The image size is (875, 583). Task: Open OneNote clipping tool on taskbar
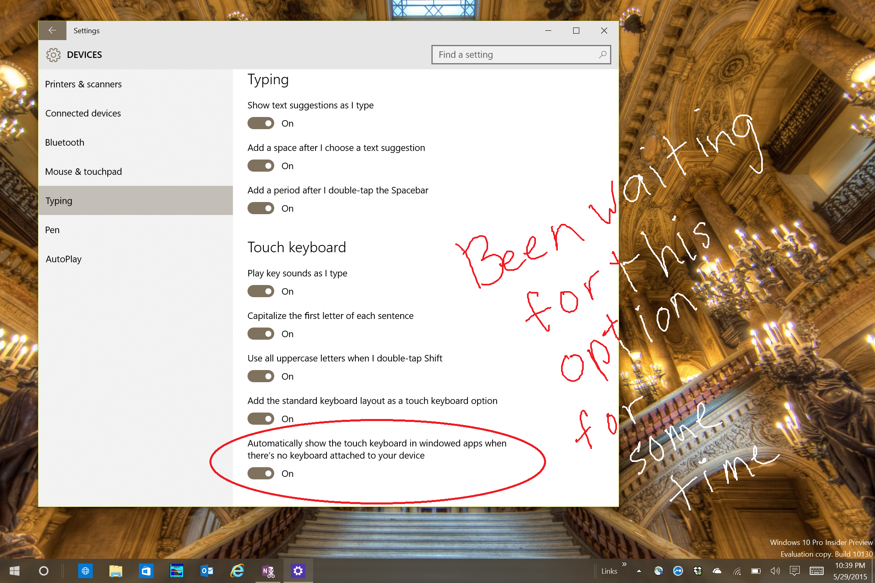[x=268, y=571]
